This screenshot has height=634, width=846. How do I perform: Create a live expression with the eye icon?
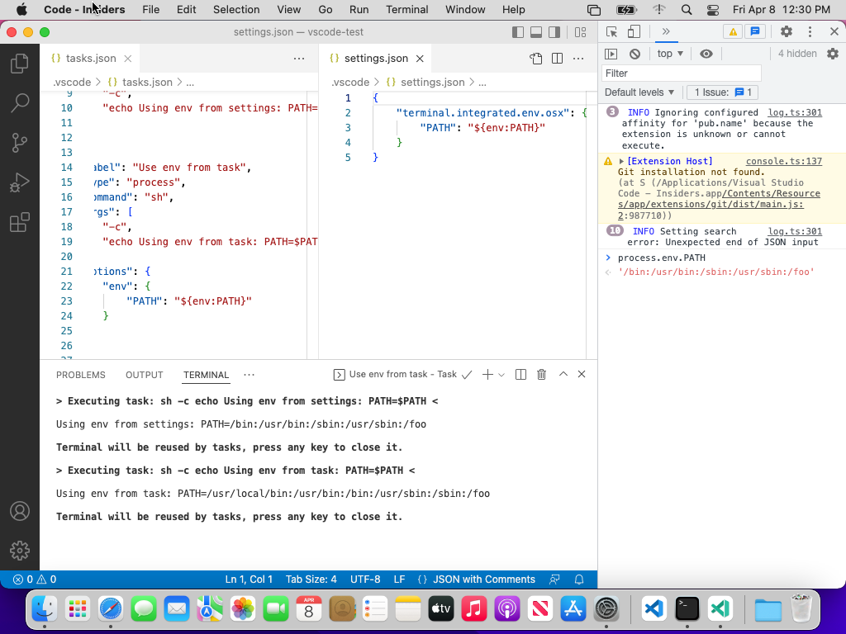tap(706, 53)
